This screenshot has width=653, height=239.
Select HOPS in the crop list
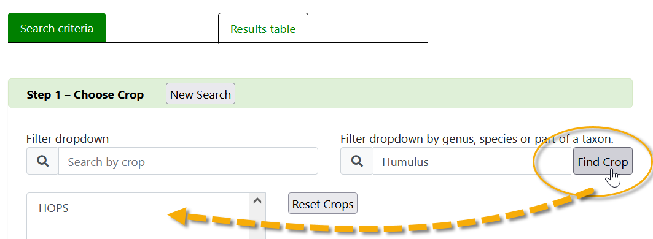53,208
